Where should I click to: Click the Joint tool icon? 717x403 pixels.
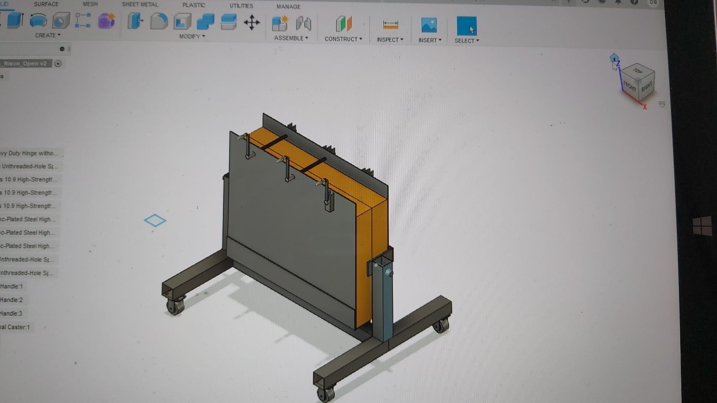pyautogui.click(x=303, y=24)
